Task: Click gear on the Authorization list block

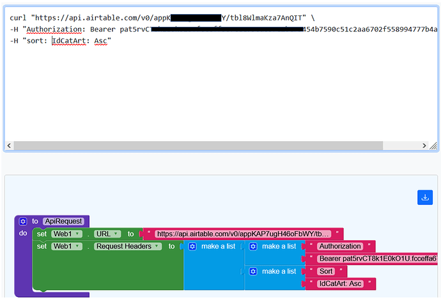Action: click(x=253, y=246)
